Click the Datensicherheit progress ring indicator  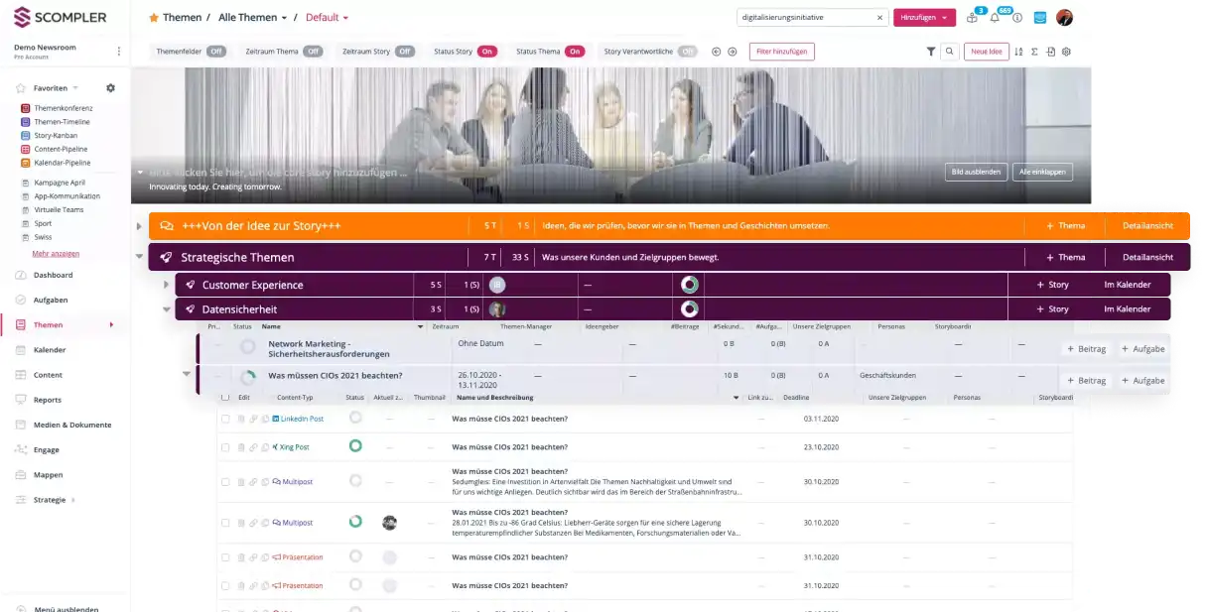tap(690, 308)
